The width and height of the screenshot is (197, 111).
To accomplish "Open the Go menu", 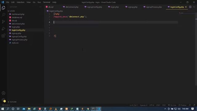I will pyautogui.click(x=34, y=2).
